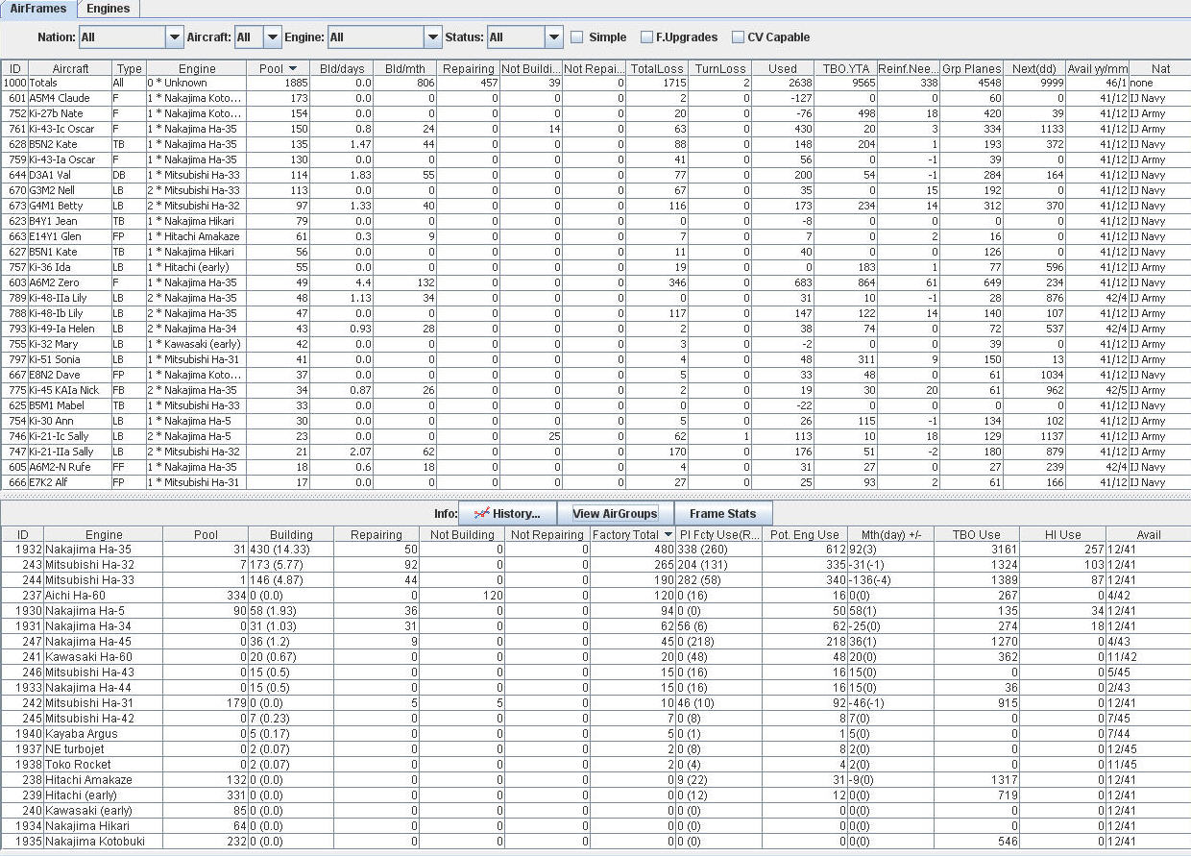1191x856 pixels.
Task: Select the Mitsubishi Ha-32 engine row
Action: coord(595,565)
